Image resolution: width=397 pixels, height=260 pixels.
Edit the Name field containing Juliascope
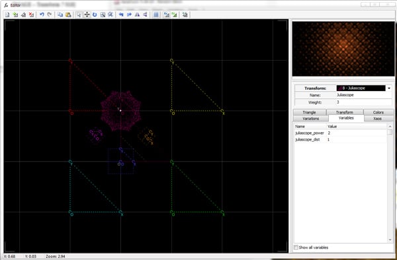(364, 95)
